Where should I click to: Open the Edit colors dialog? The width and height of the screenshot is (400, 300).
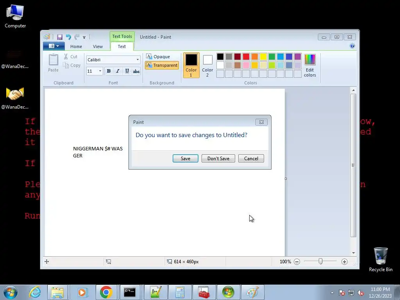click(x=310, y=65)
